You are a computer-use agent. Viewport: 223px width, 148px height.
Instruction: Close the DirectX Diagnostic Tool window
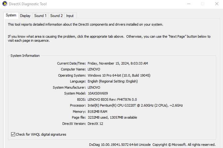coord(217,4)
